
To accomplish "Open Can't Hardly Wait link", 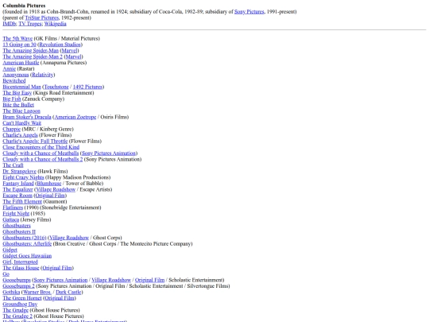I will pyautogui.click(x=22, y=123).
